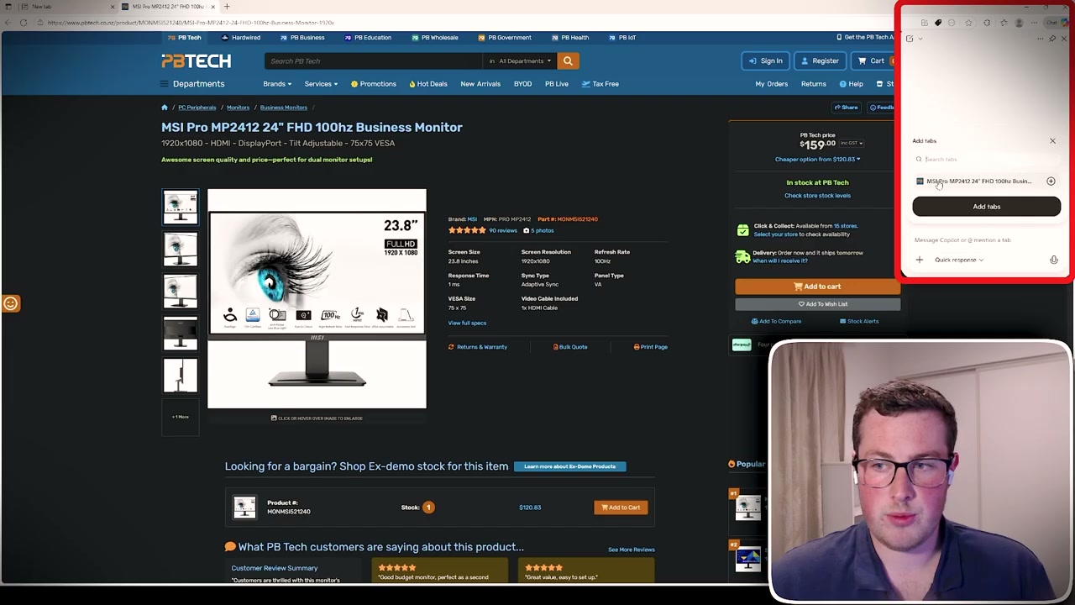This screenshot has width=1075, height=605.
Task: Open Returns & Warranty information
Action: pos(478,347)
